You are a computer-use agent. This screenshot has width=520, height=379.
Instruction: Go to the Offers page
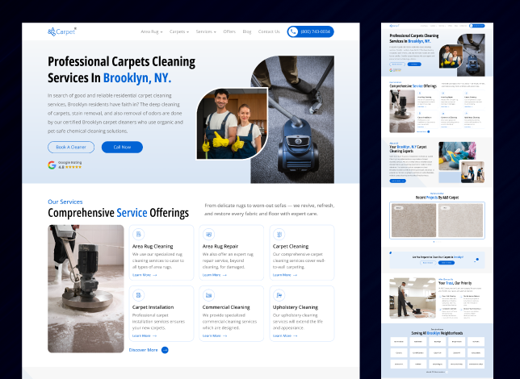pyautogui.click(x=229, y=31)
